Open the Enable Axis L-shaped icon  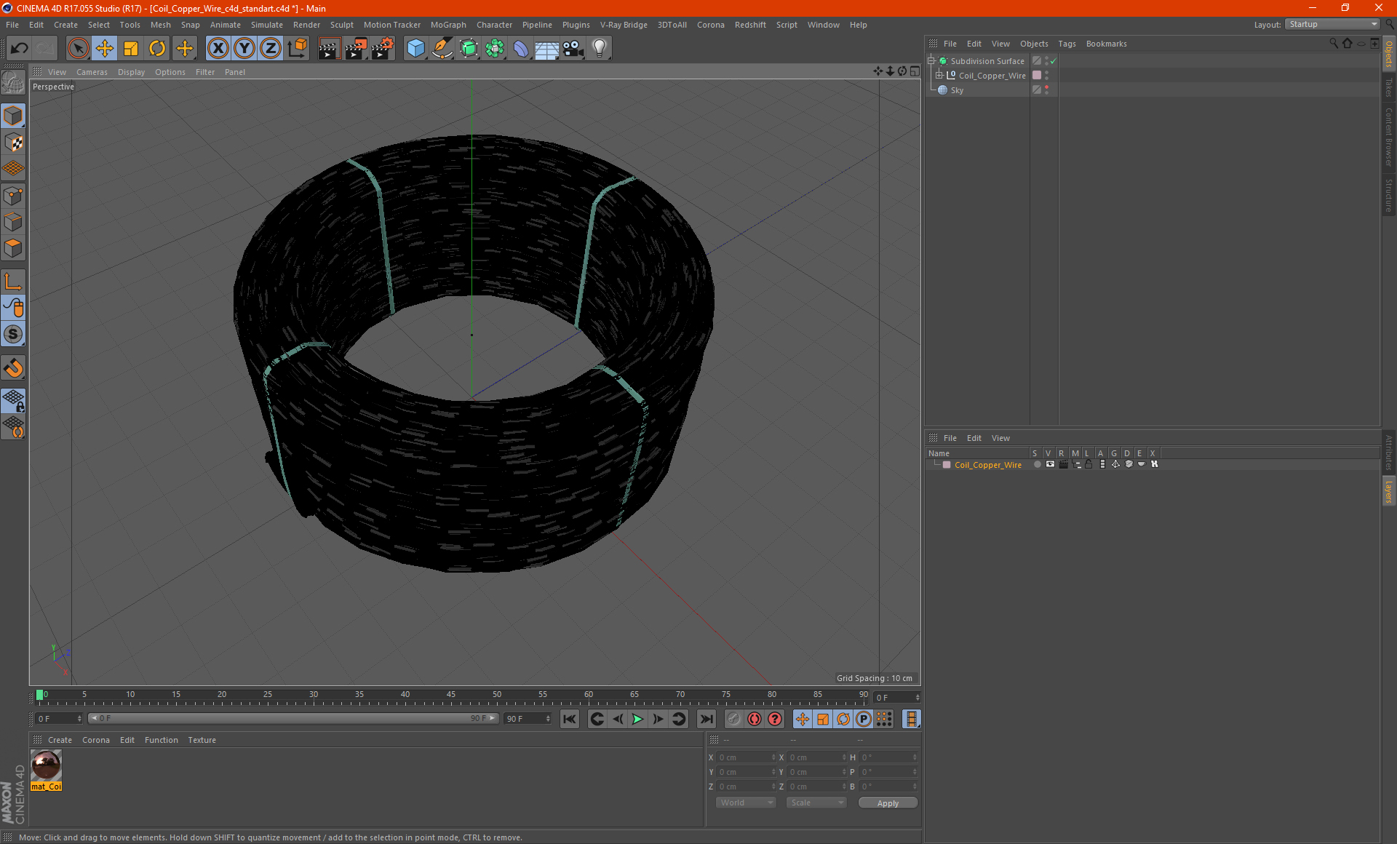pos(13,282)
